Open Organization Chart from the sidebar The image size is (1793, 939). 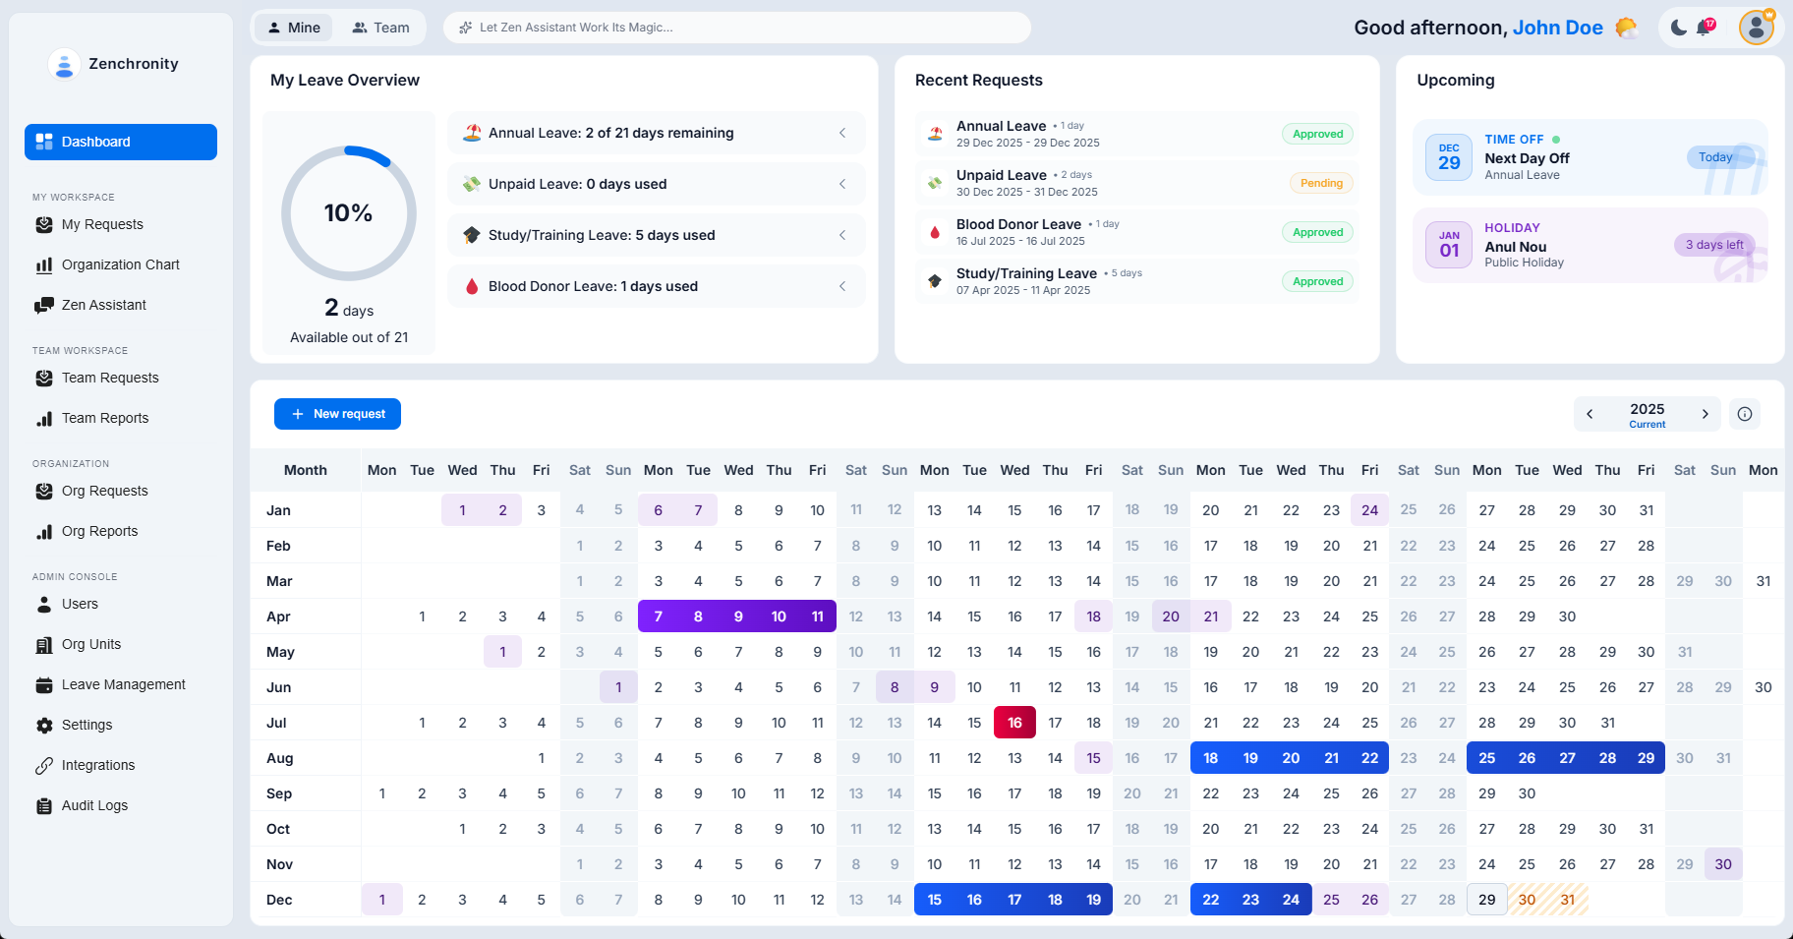pos(120,264)
